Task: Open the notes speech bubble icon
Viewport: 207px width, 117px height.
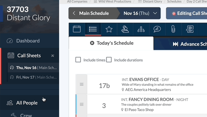Action: (x=157, y=29)
